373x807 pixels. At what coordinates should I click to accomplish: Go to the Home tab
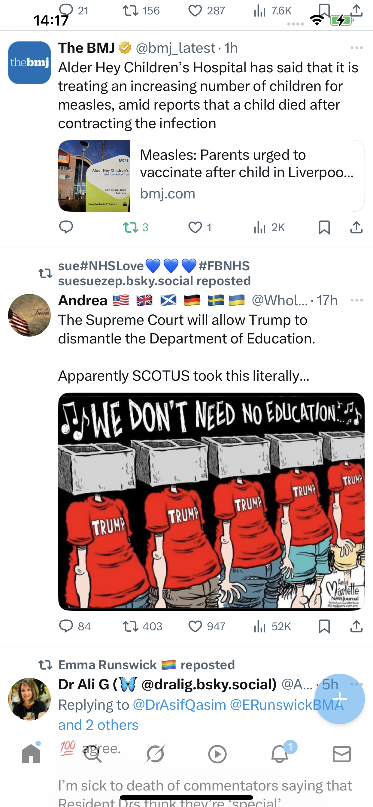click(x=31, y=754)
